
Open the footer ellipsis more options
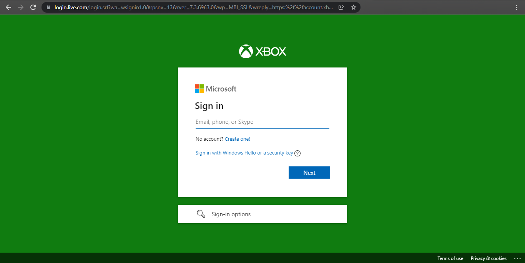click(x=517, y=258)
